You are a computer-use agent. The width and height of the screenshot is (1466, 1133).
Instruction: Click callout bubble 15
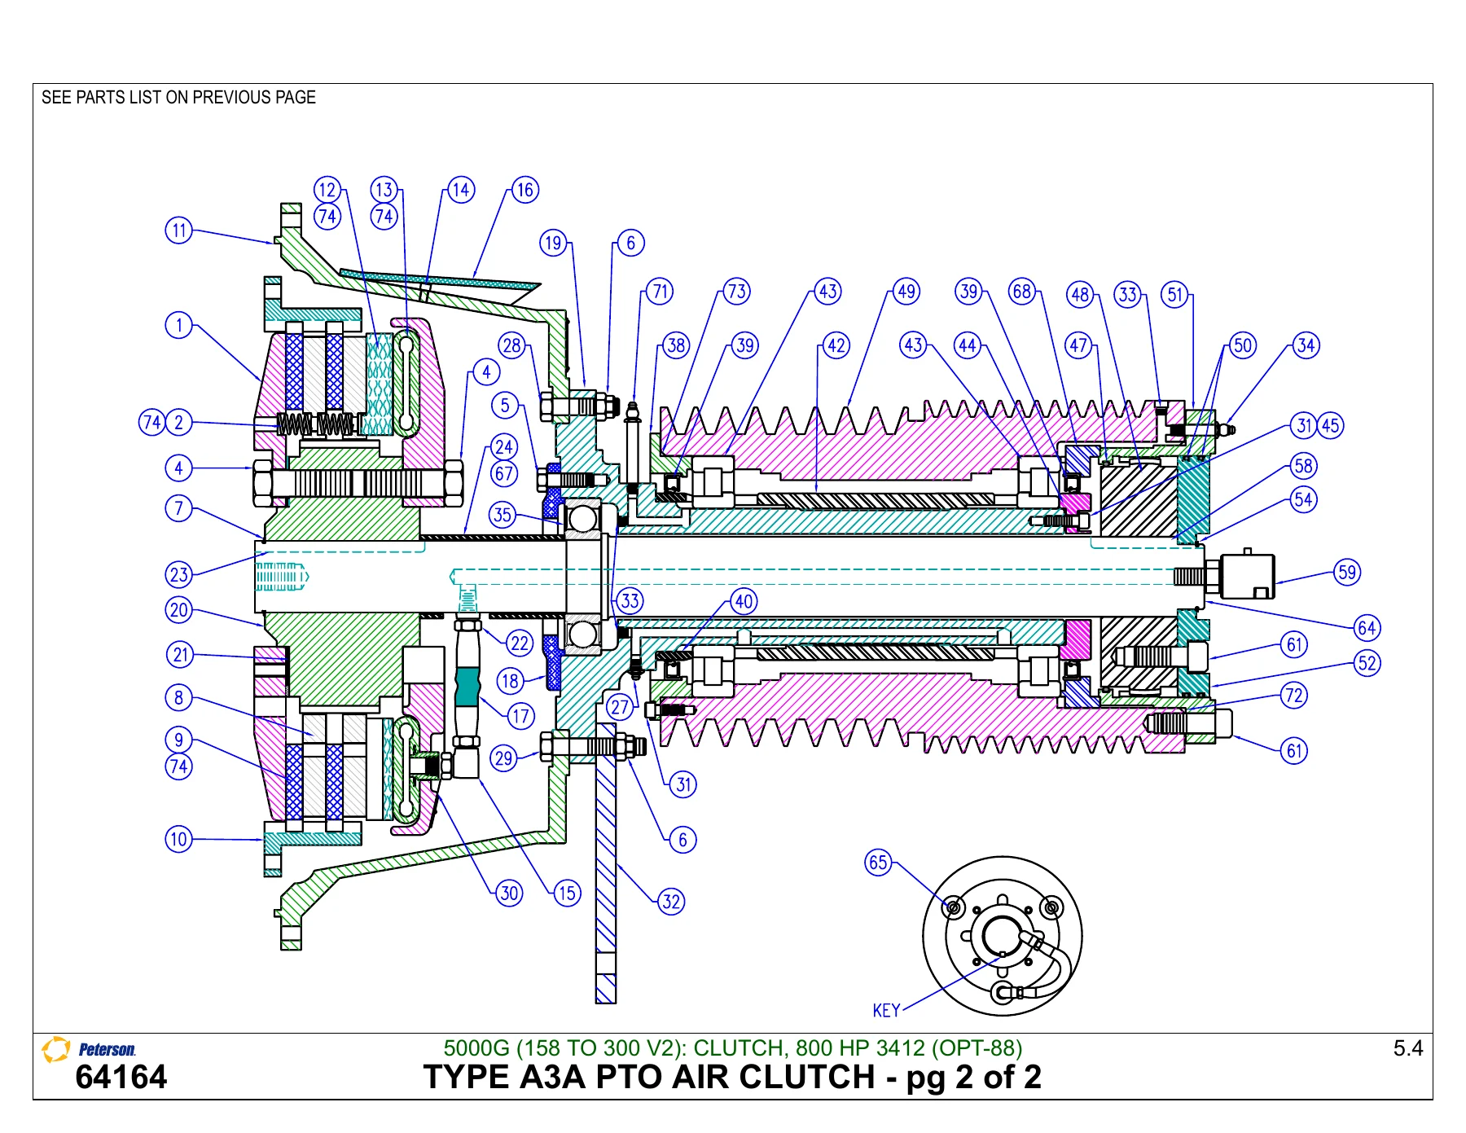[567, 894]
